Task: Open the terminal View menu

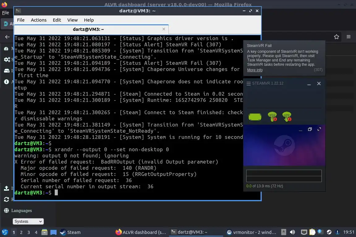Action: coord(72,20)
